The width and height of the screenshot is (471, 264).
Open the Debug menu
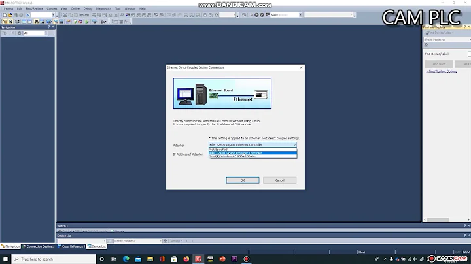(88, 8)
